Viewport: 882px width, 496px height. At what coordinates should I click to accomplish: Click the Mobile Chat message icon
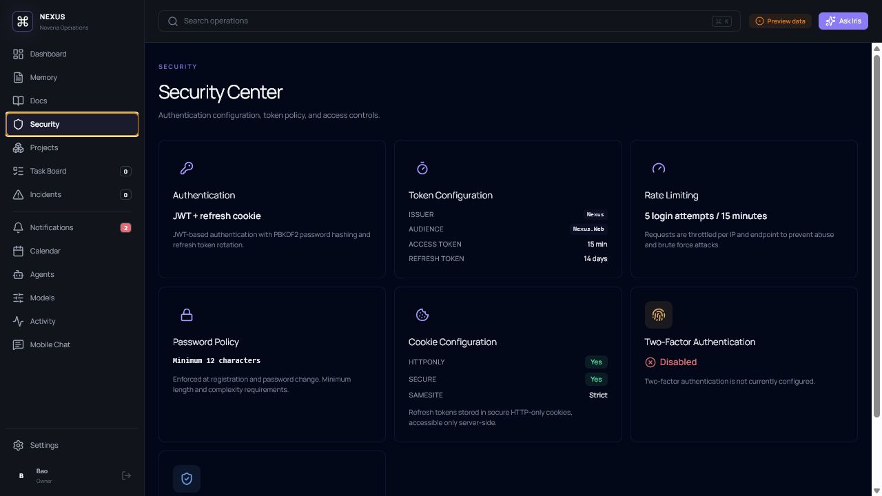coord(19,344)
